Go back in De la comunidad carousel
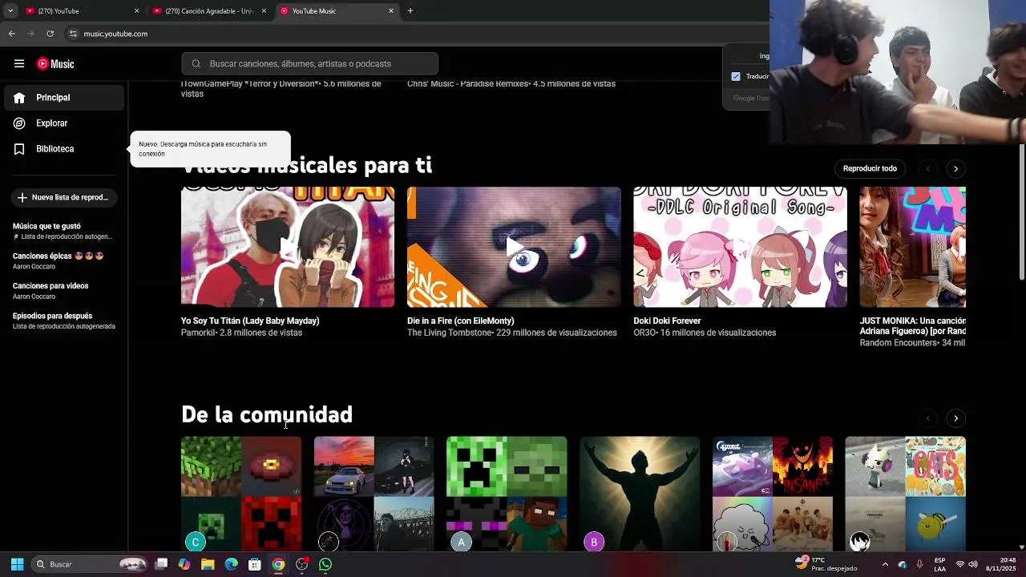The width and height of the screenshot is (1026, 577). pos(928,418)
